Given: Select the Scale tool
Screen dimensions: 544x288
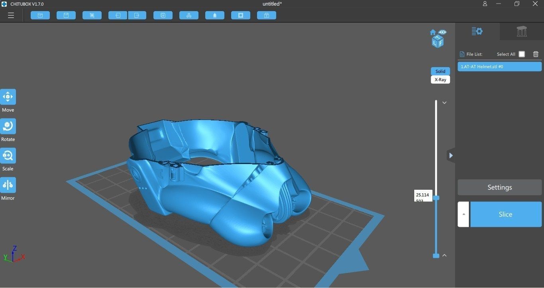Looking at the screenshot, I should coord(8,155).
